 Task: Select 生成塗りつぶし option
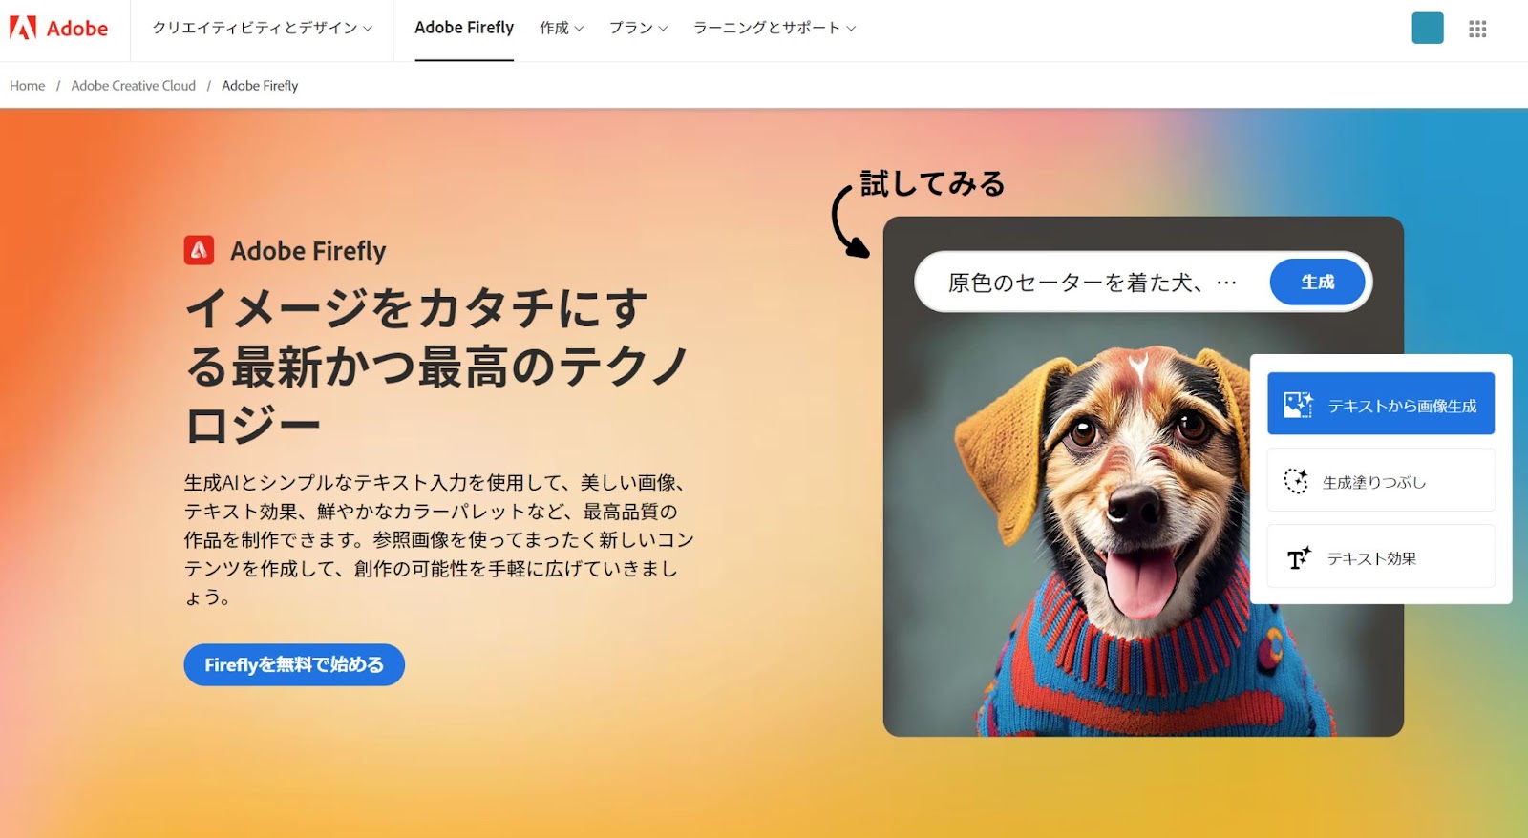pos(1381,480)
